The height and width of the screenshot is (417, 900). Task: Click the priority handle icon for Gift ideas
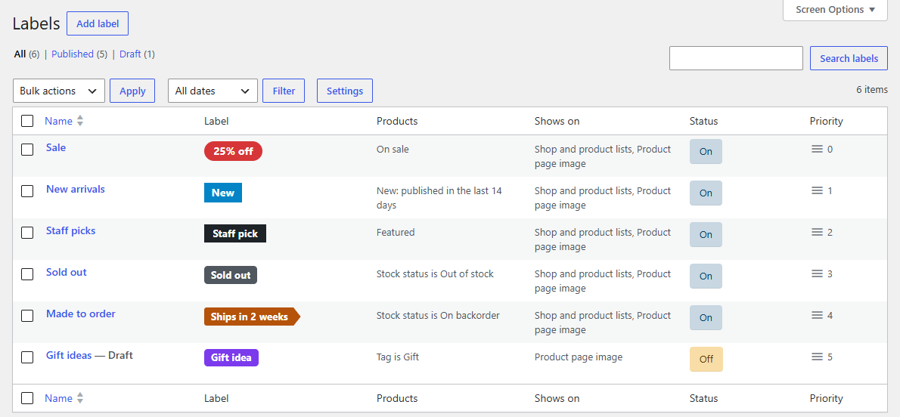point(817,357)
